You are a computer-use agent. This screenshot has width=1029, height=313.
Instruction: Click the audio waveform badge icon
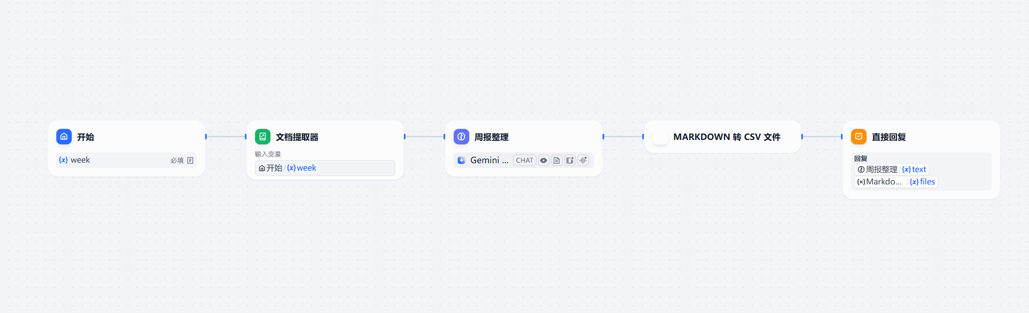[x=583, y=160]
